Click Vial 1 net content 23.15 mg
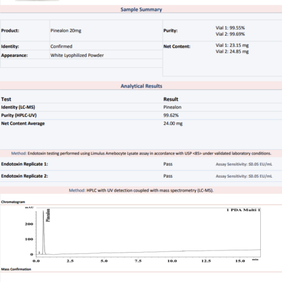The image size is (282, 282). point(232,45)
